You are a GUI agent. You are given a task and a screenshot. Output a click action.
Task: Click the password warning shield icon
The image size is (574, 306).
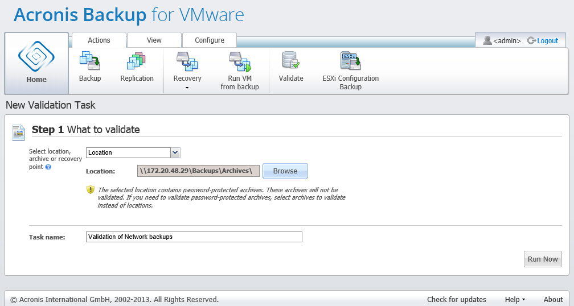pos(91,190)
